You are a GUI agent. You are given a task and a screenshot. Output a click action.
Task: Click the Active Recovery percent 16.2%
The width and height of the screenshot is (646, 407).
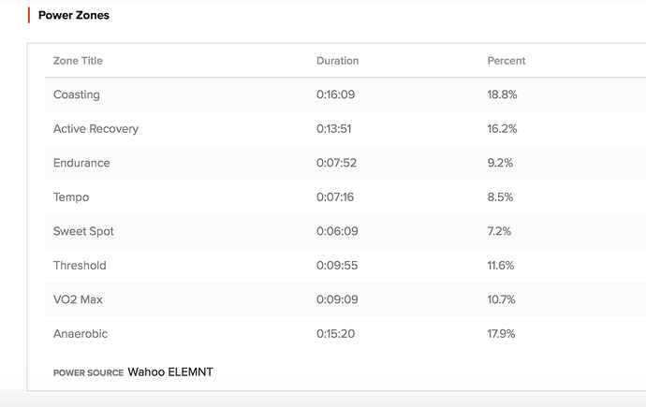(503, 129)
